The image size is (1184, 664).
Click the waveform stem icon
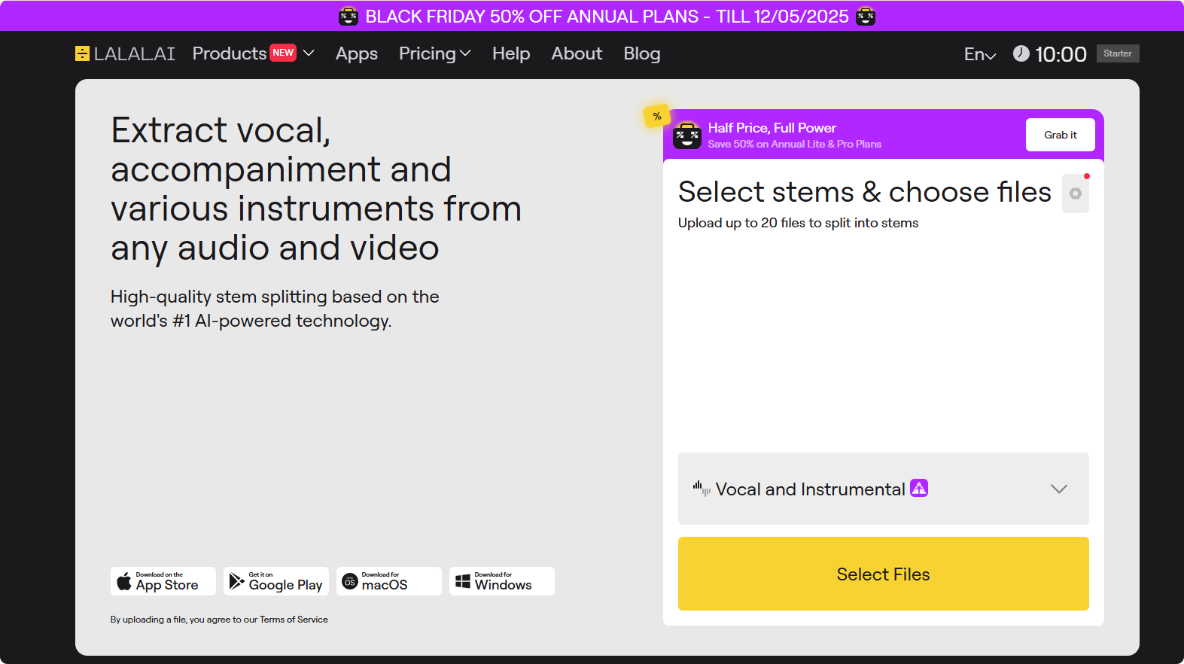pyautogui.click(x=701, y=489)
